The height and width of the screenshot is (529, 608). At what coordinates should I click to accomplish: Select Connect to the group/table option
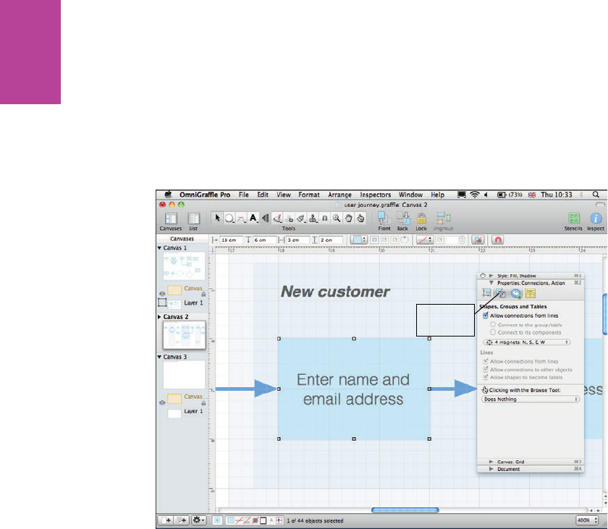[x=493, y=324]
